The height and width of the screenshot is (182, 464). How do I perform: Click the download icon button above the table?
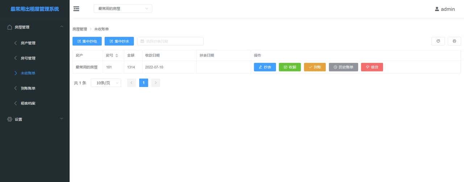point(438,41)
